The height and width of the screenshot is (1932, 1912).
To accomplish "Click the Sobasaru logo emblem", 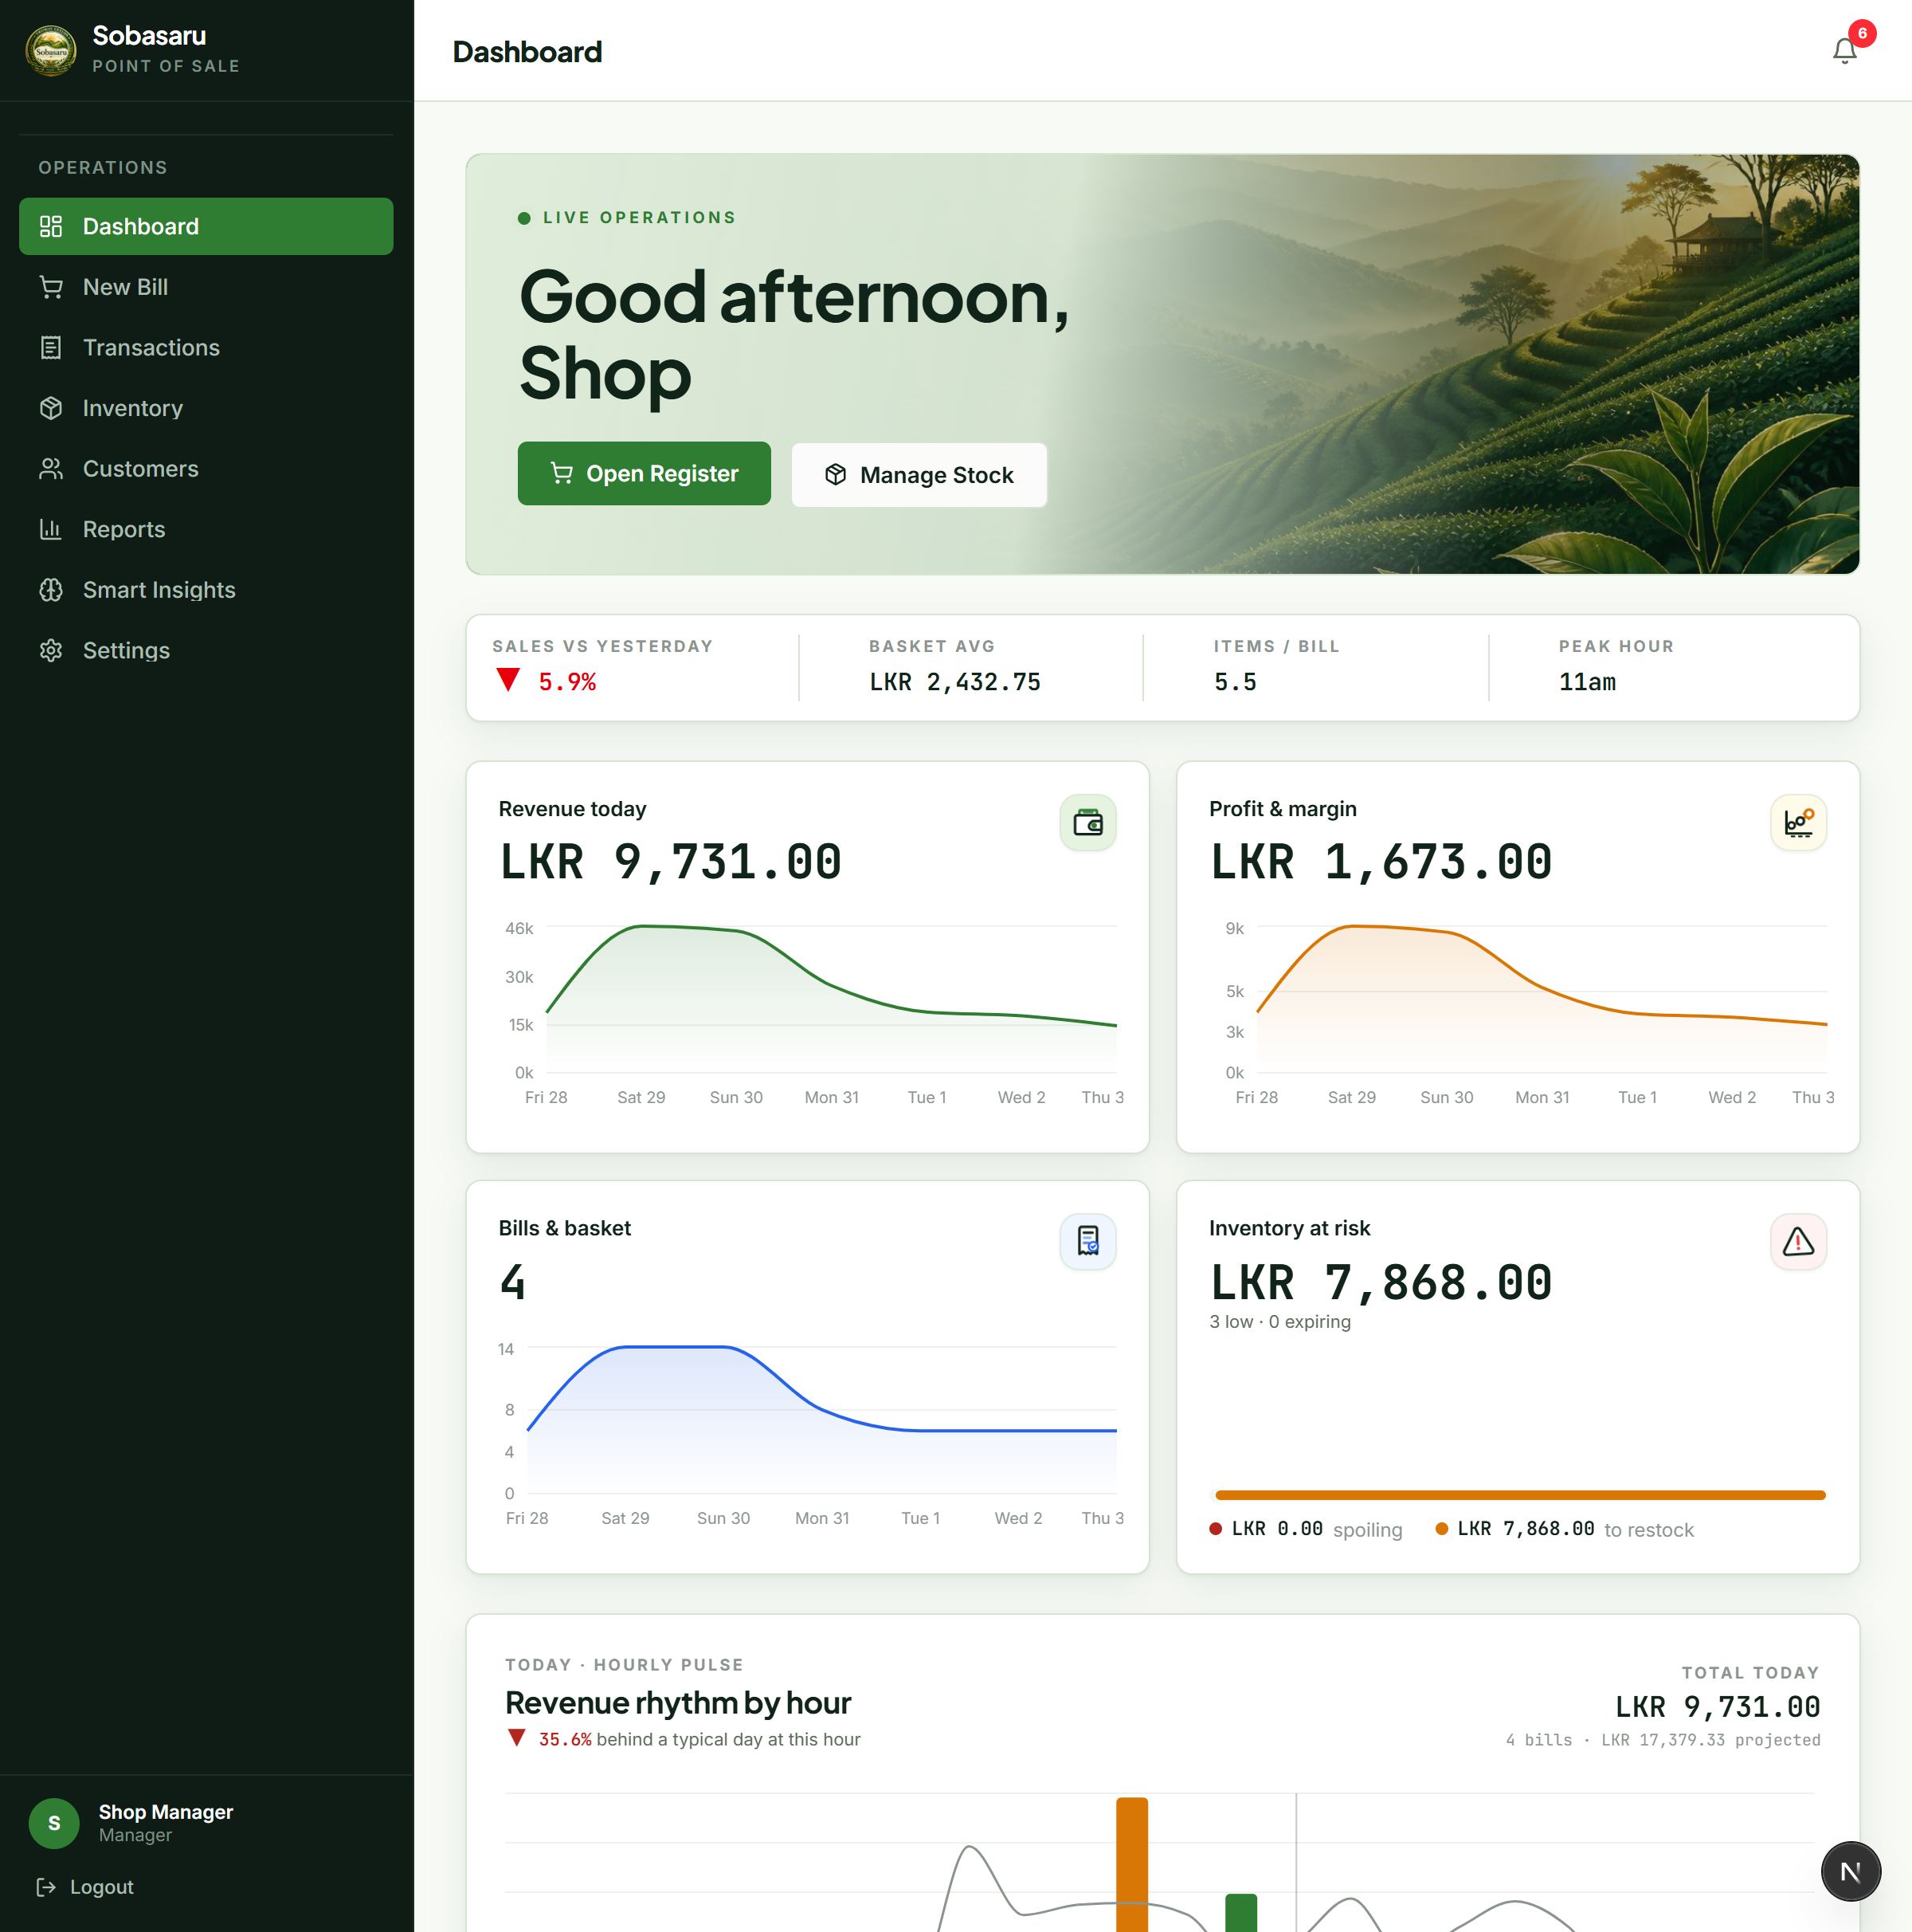I will click(x=50, y=50).
